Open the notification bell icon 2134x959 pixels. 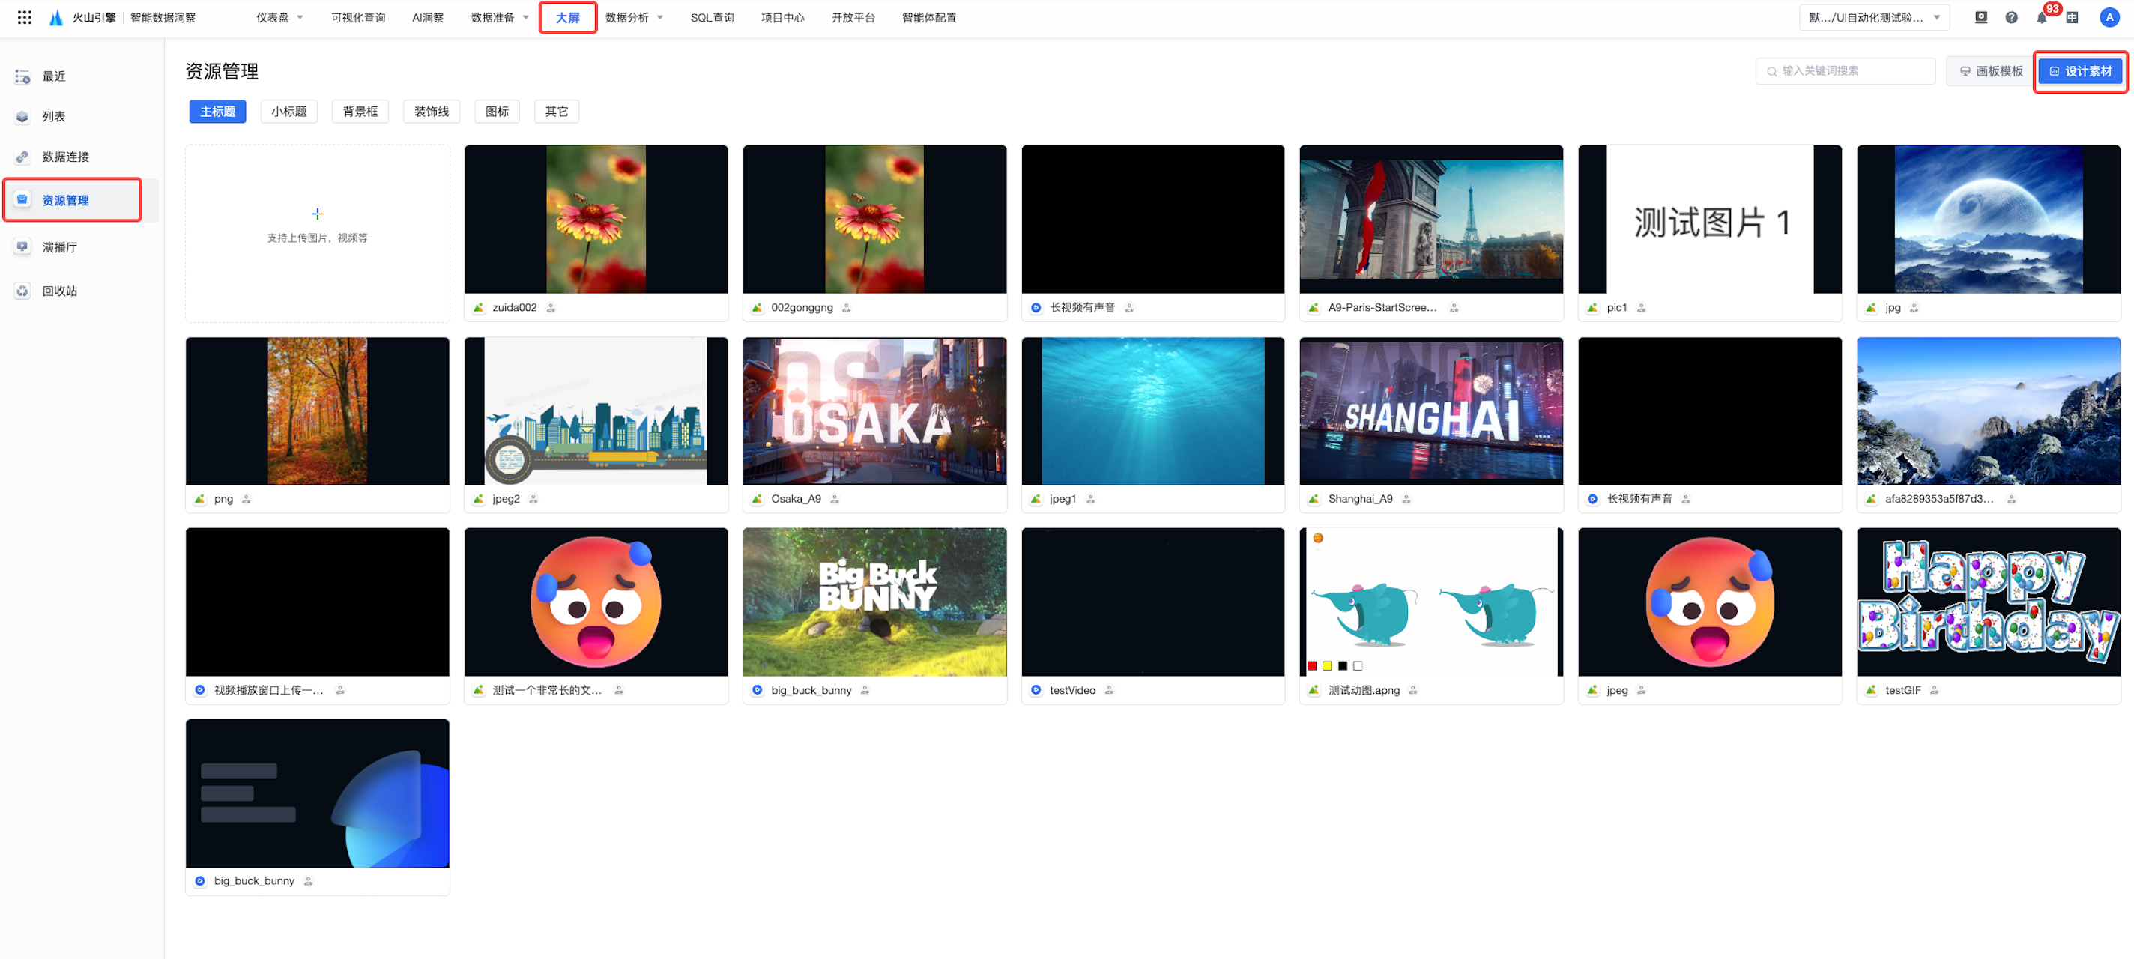tap(2041, 18)
